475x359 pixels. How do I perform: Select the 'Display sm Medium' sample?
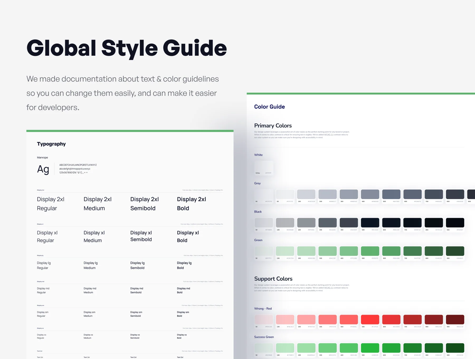[x=89, y=314]
